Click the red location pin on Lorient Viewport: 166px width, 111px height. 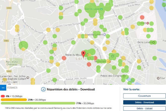[x=84, y=53]
